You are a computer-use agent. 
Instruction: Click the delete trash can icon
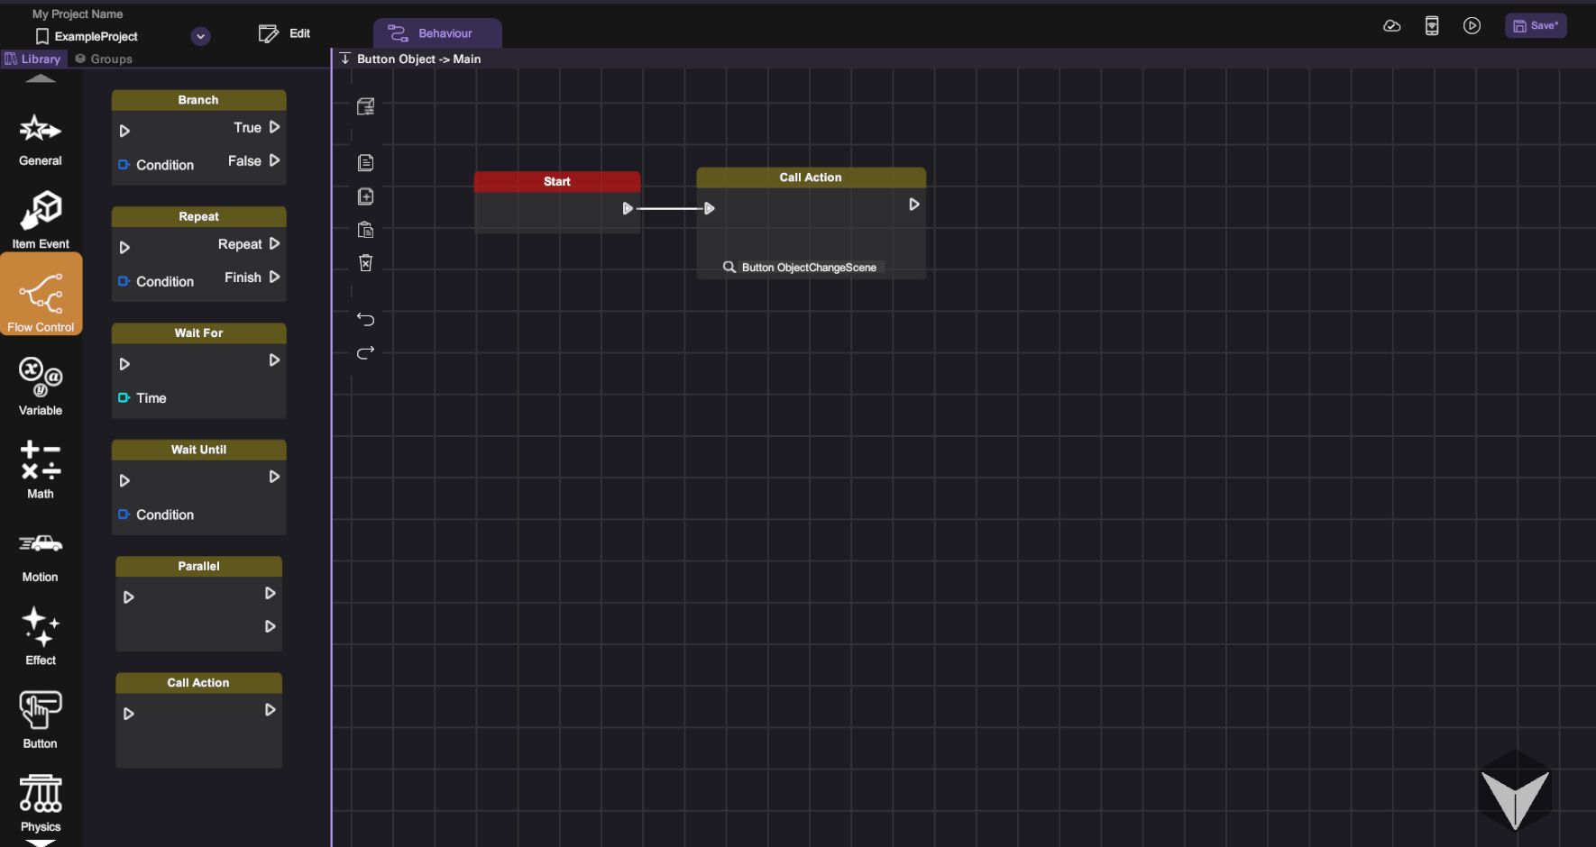[x=365, y=263]
